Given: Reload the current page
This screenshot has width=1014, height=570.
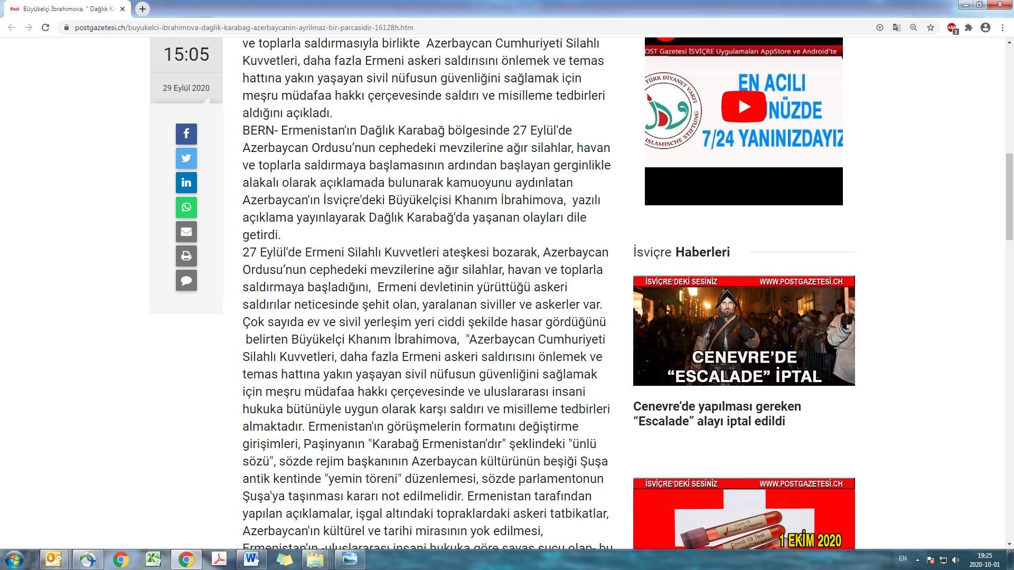Looking at the screenshot, I should 45,27.
